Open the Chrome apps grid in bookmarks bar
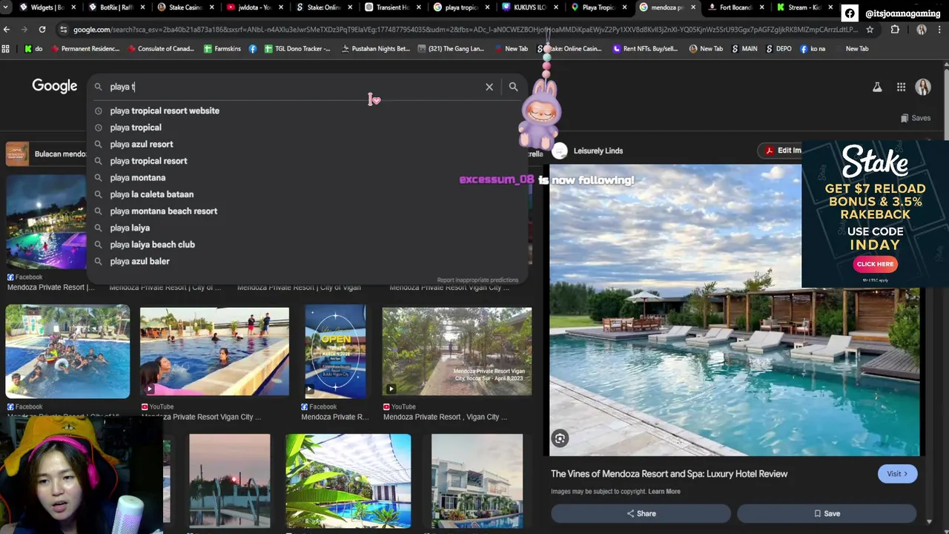 click(6, 49)
